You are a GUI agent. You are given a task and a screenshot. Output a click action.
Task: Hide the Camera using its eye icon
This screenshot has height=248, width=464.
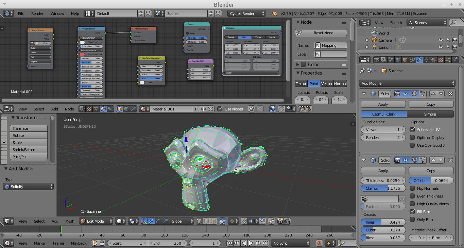point(441,40)
